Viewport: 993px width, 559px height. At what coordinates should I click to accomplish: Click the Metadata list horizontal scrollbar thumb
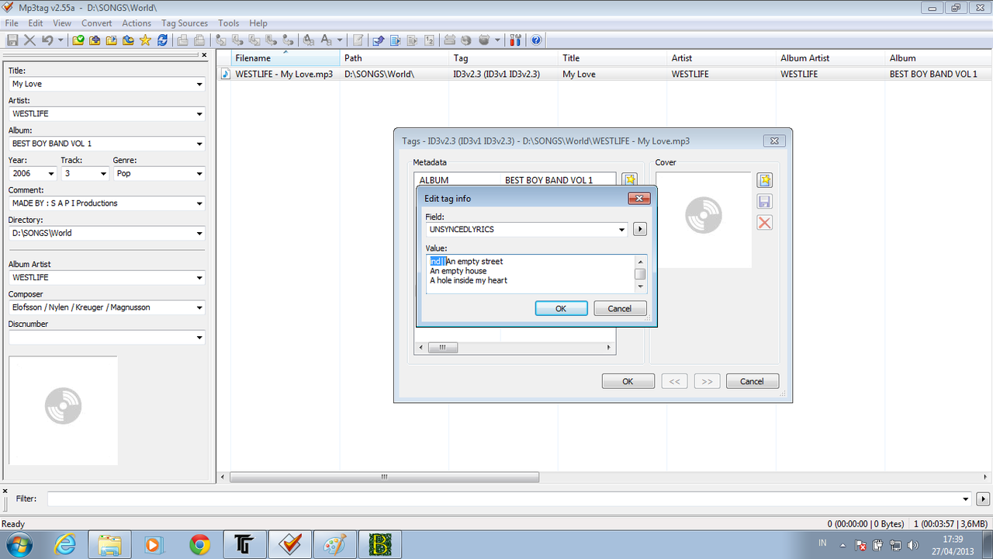coord(442,348)
